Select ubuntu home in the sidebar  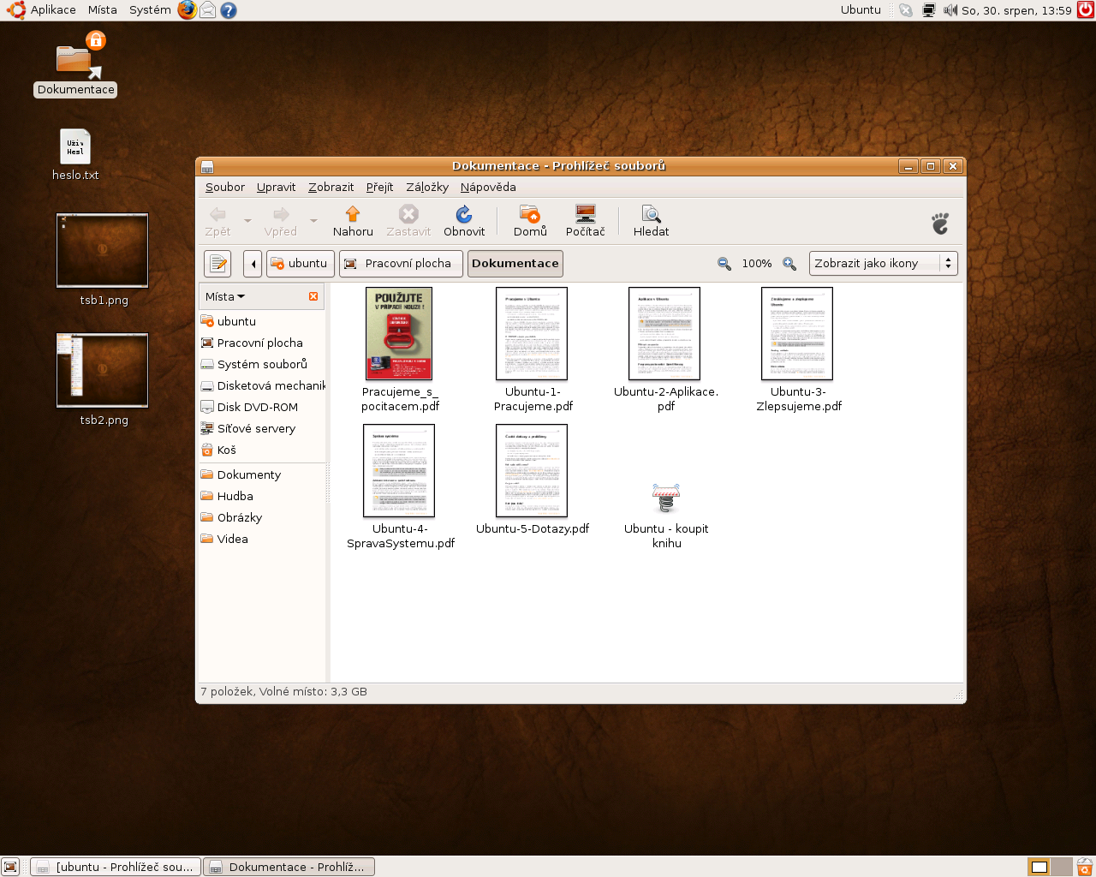262,321
